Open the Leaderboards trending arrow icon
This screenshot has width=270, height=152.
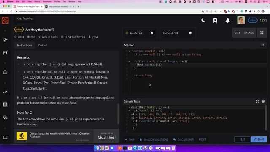5,92
